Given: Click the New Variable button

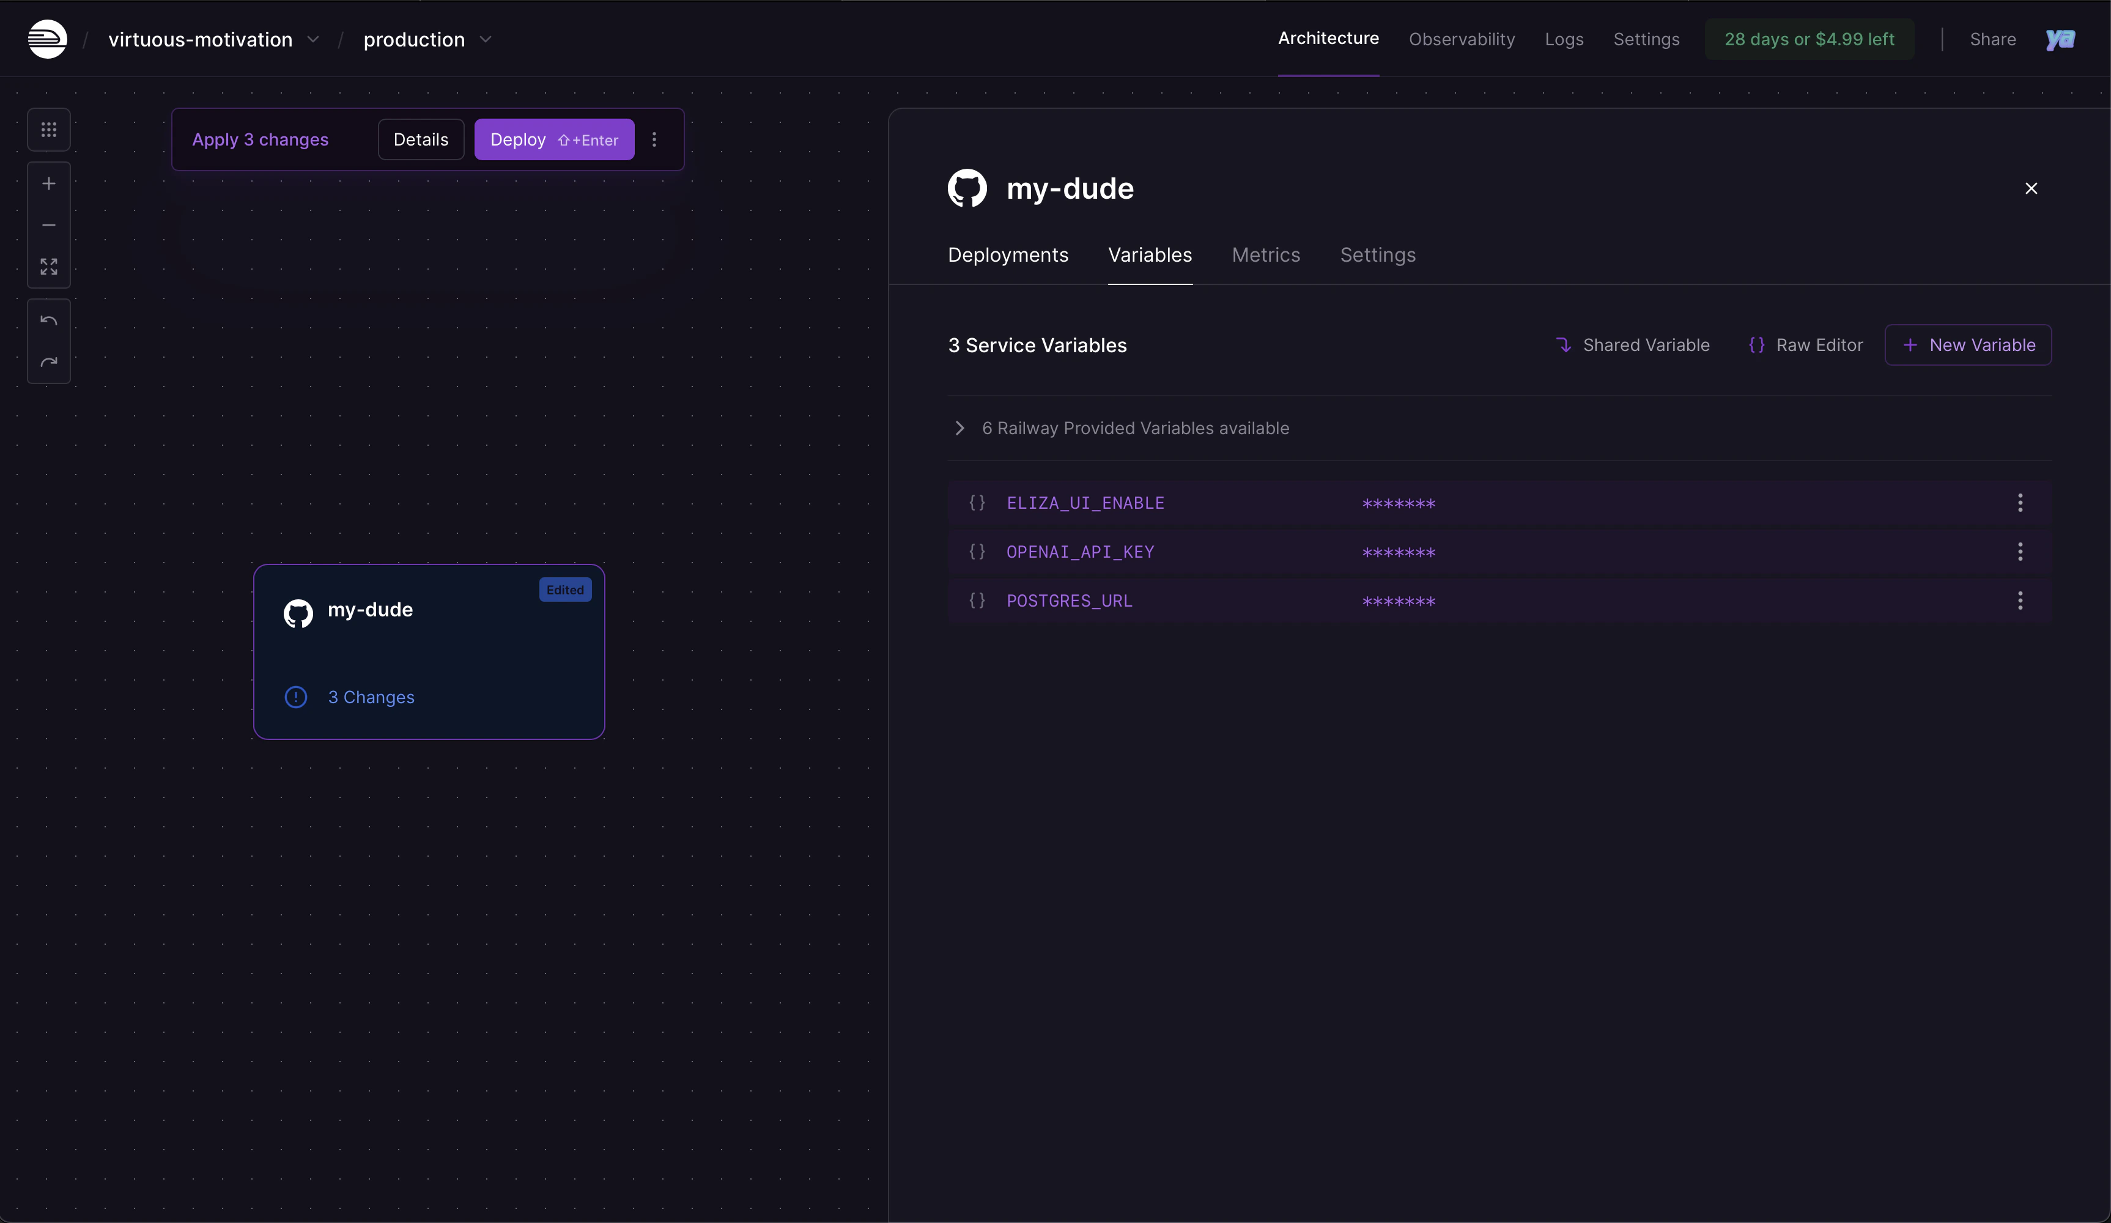Looking at the screenshot, I should coord(1968,345).
